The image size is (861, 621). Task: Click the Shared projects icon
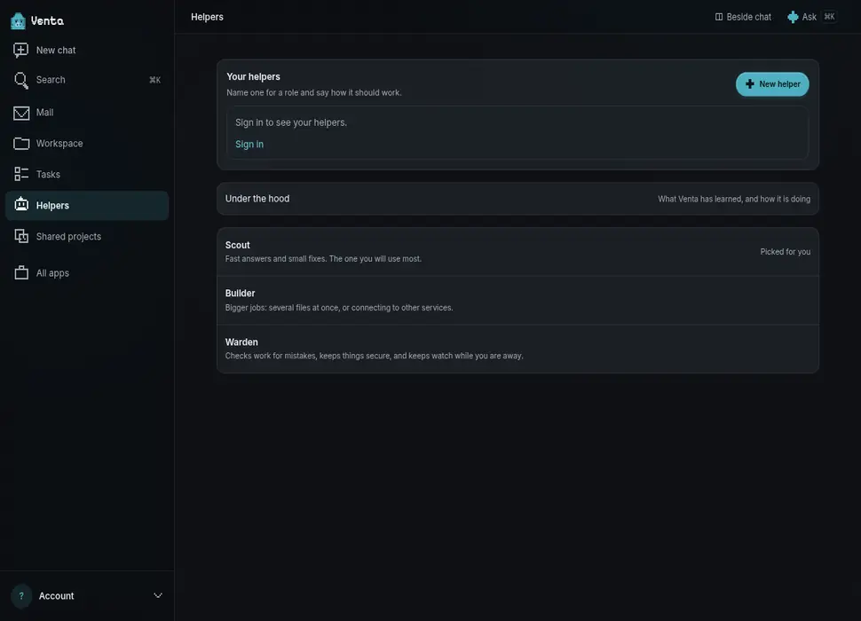(x=21, y=237)
